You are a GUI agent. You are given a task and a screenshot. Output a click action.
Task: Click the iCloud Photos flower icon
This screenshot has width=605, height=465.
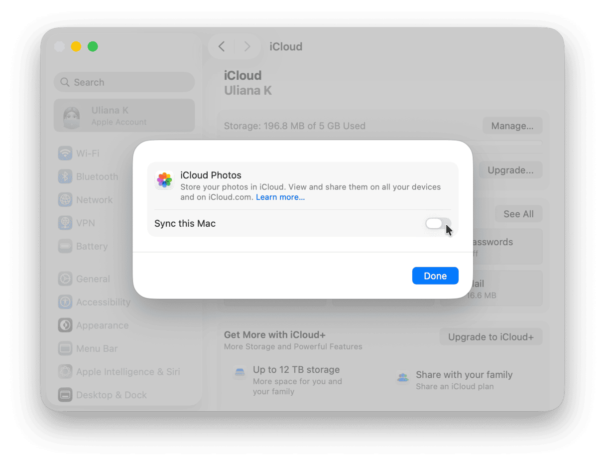pos(164,180)
